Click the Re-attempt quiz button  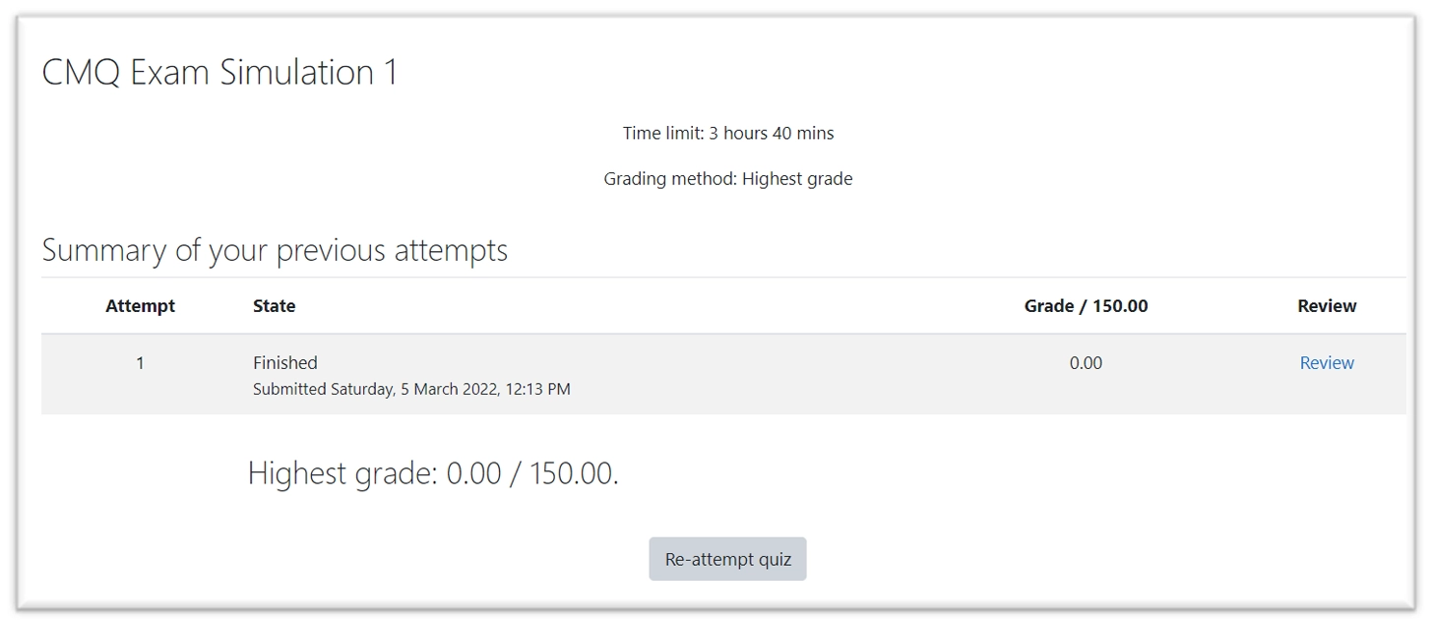(727, 559)
